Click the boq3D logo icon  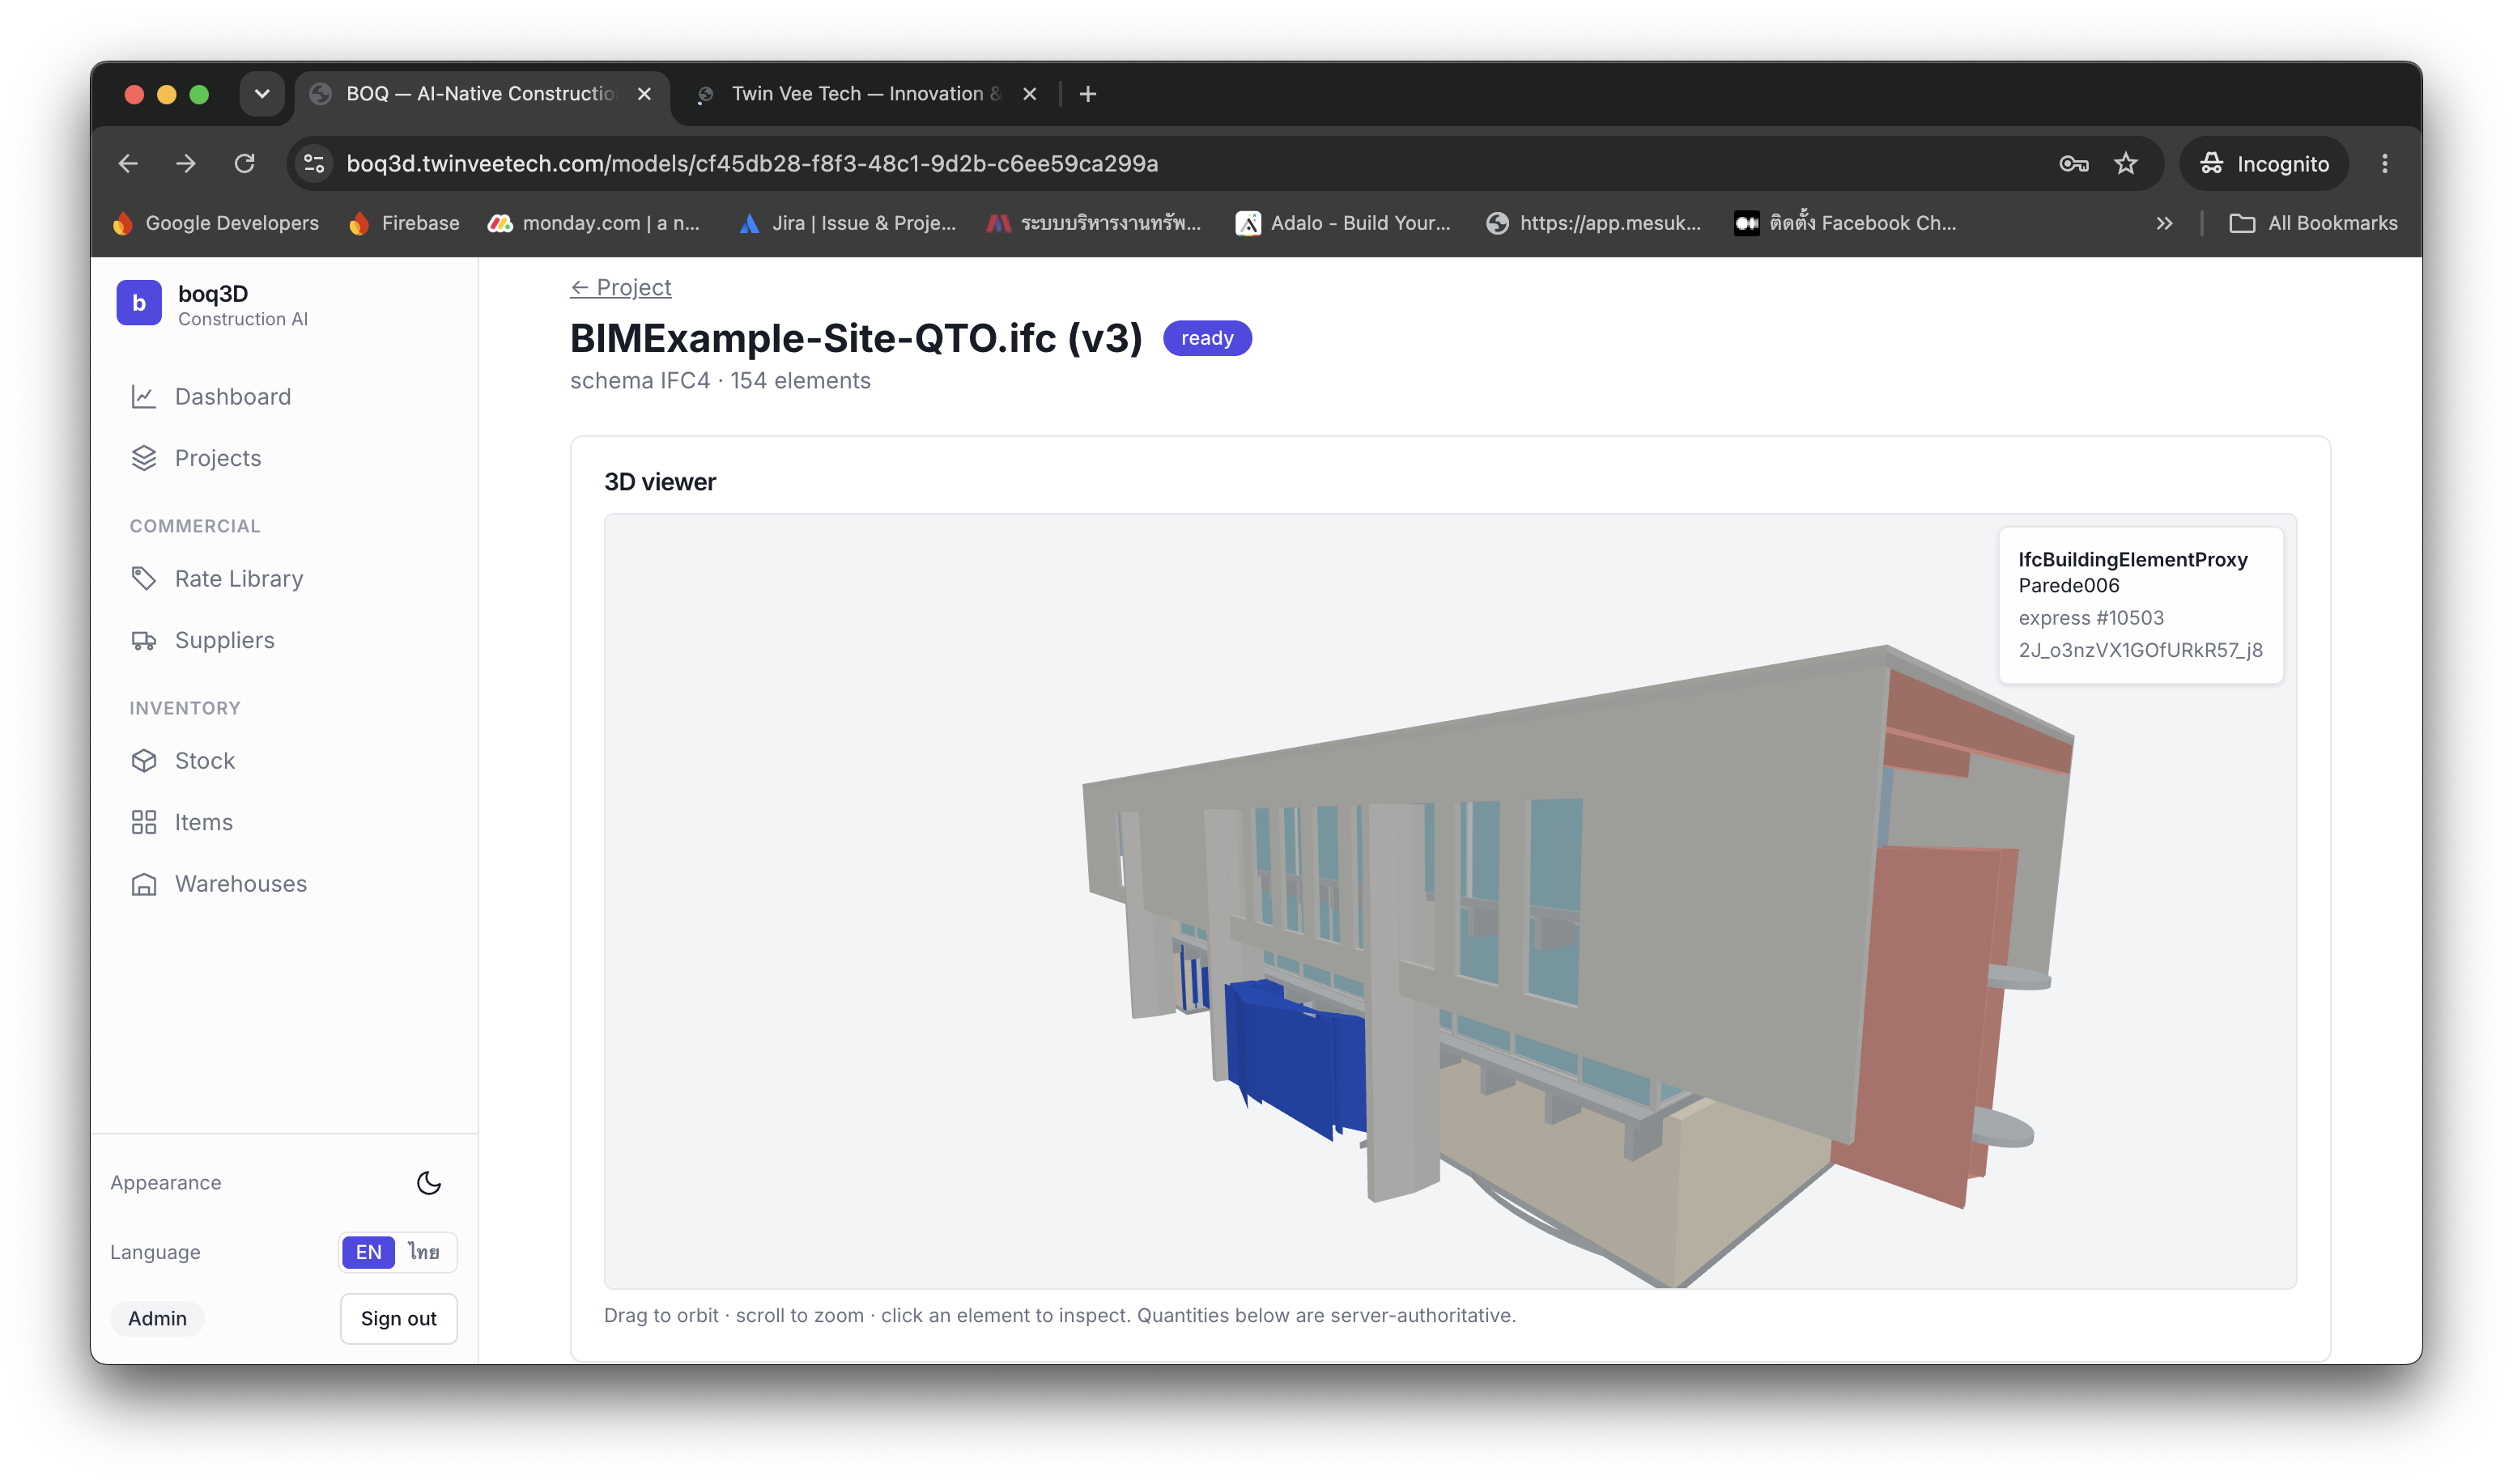coord(139,303)
